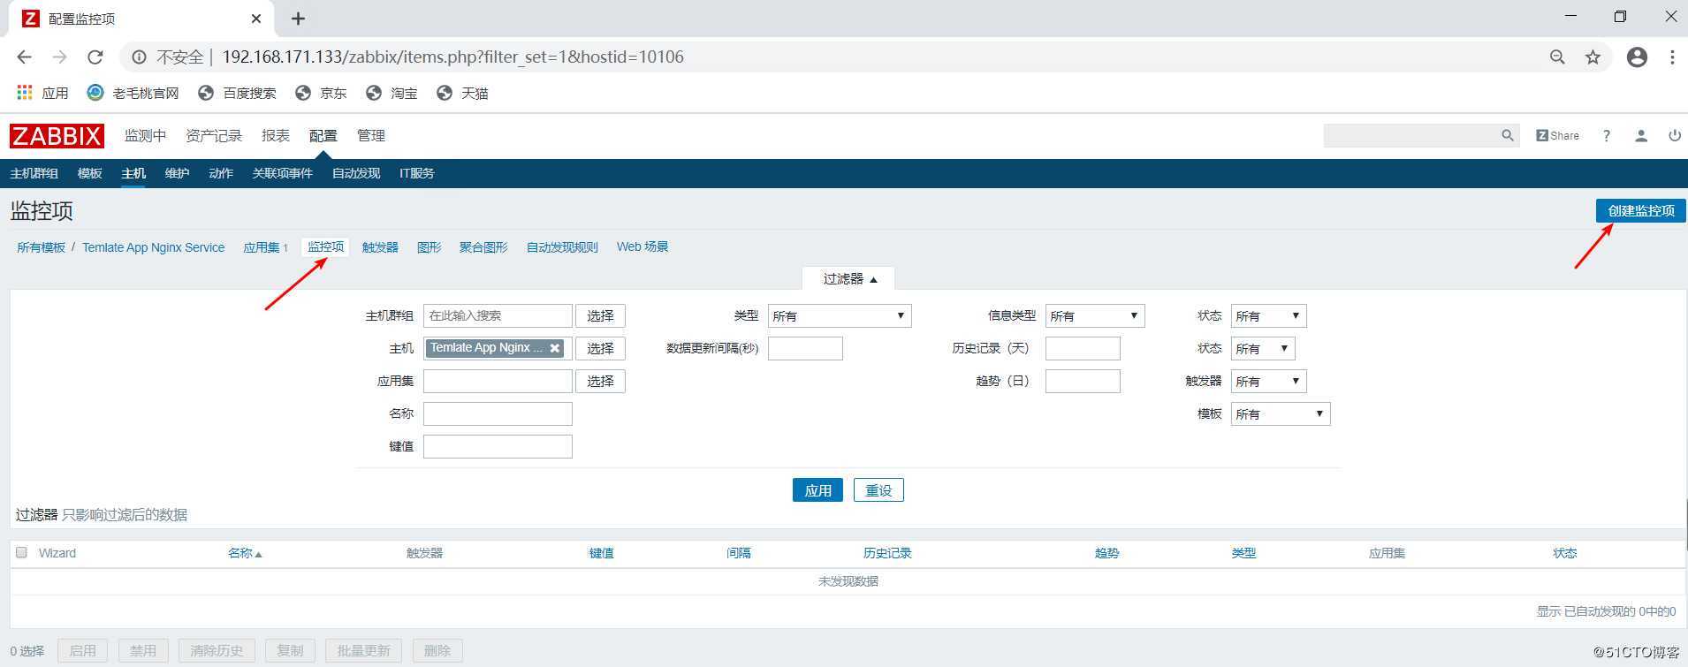Open 所有模板 breadcrumb link

pyautogui.click(x=42, y=247)
